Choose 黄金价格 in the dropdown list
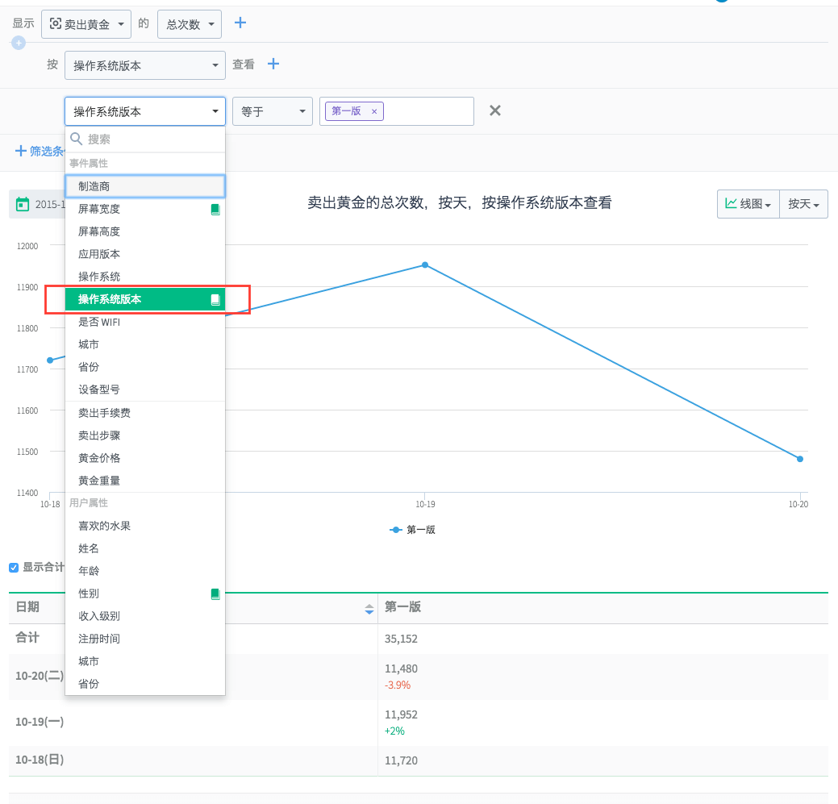Screen dimensions: 838x804 click(99, 458)
